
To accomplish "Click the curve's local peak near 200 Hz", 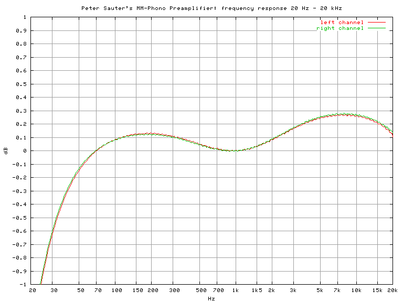I will pos(149,134).
